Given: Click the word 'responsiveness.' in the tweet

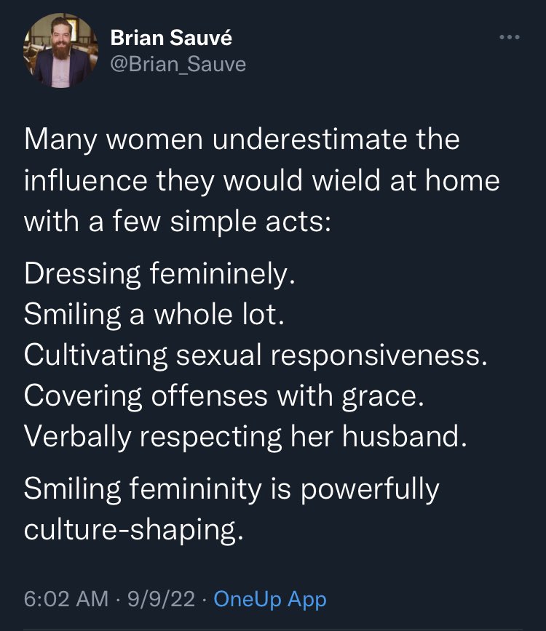Looking at the screenshot, I should click(379, 356).
